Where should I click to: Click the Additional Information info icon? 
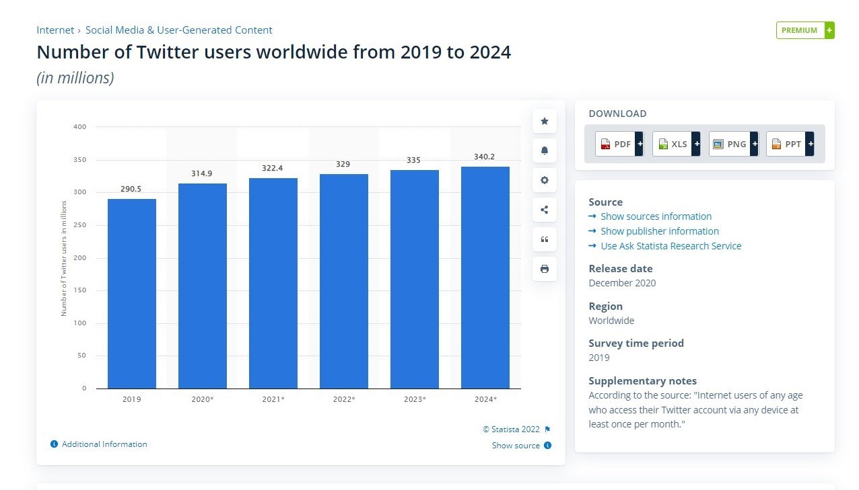pyautogui.click(x=54, y=444)
